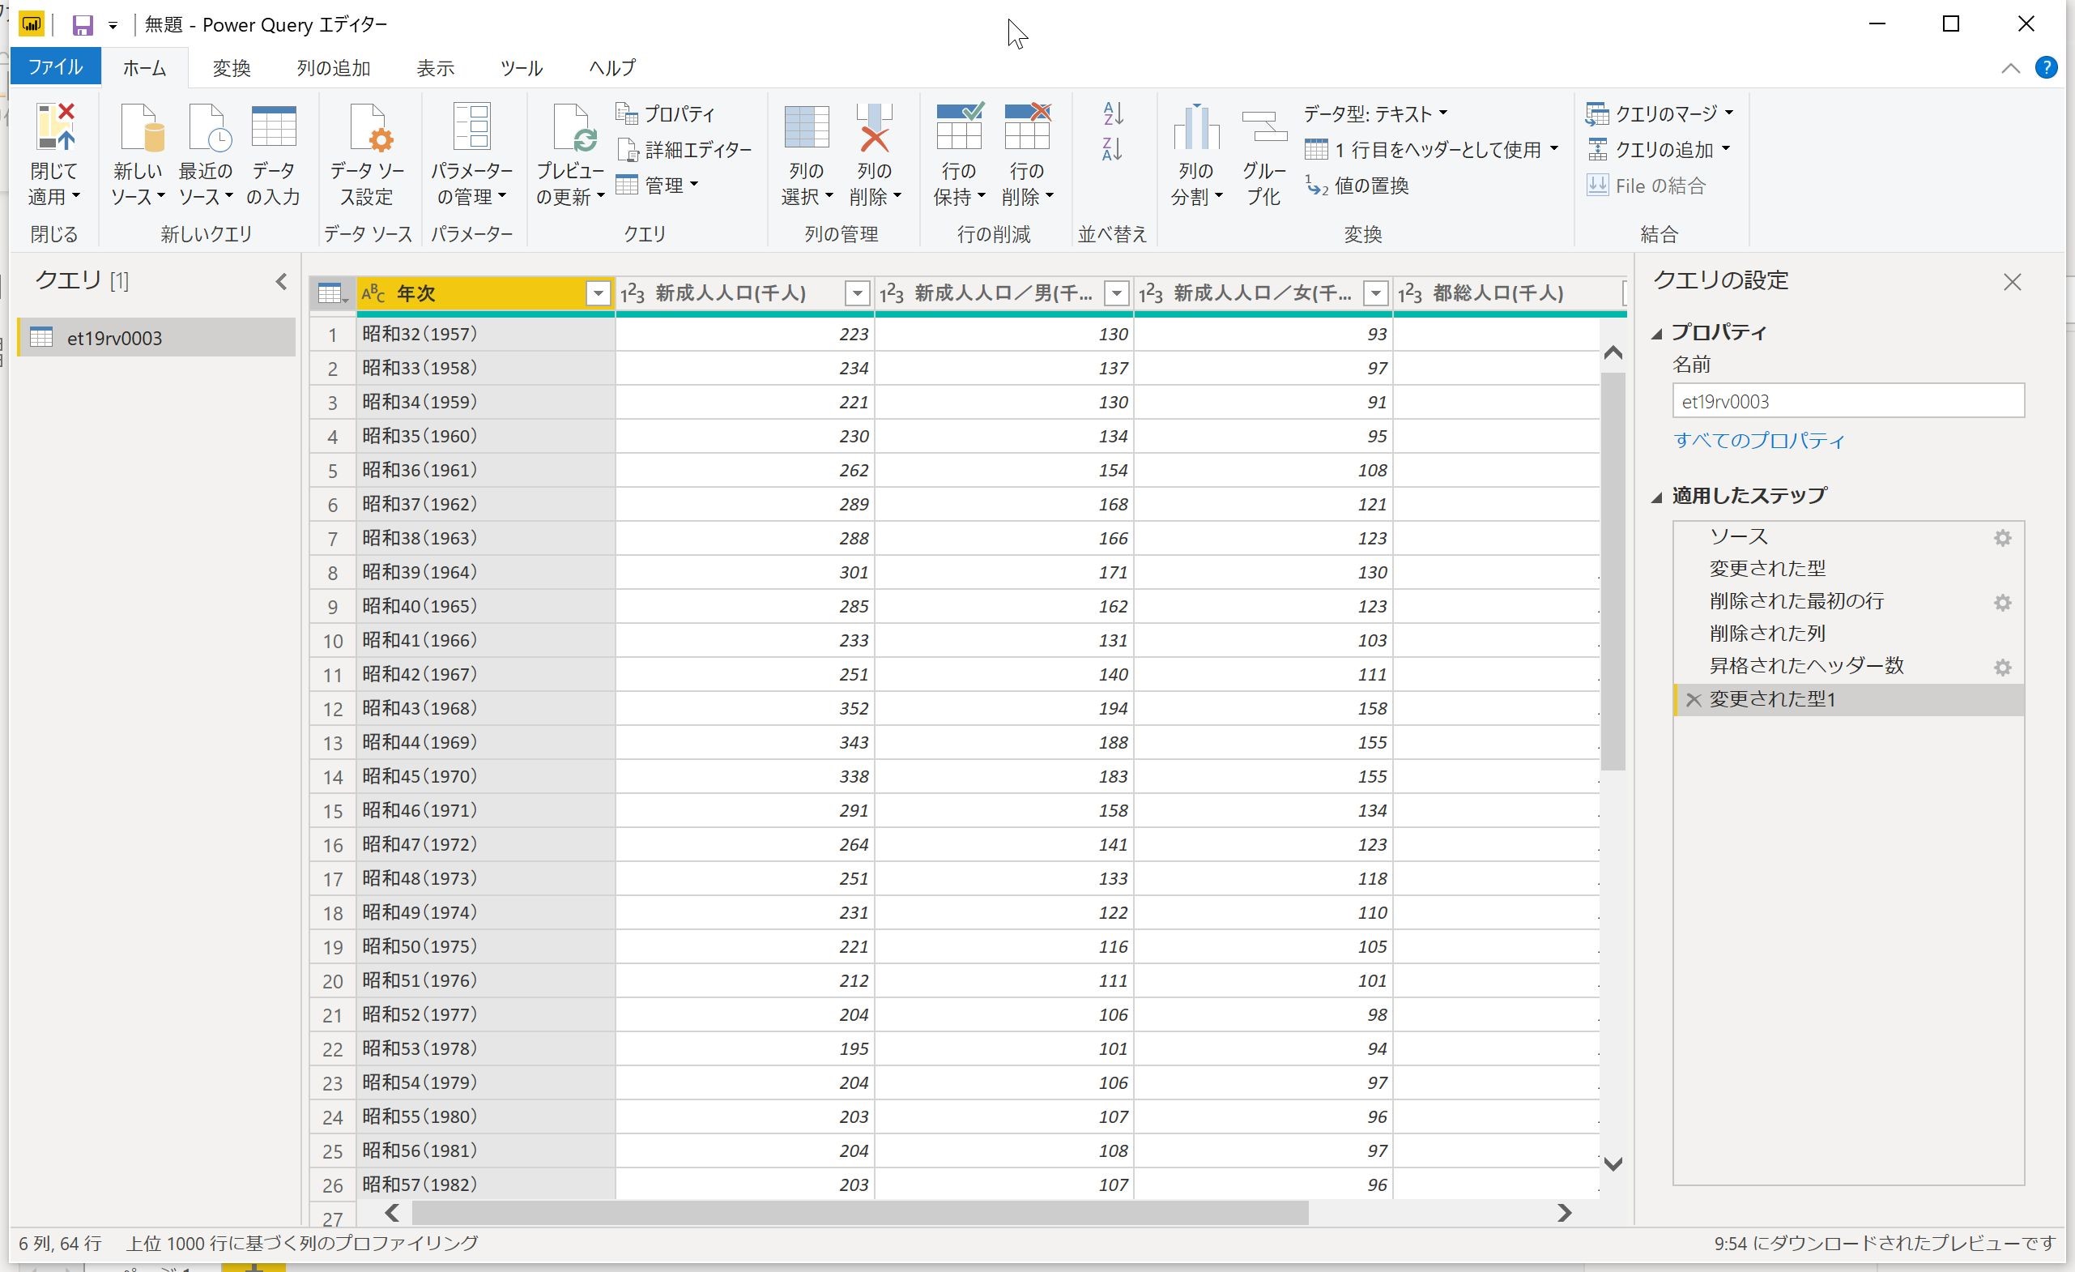Collapse the 適用したステップ section
This screenshot has height=1272, width=2075.
tap(1657, 497)
